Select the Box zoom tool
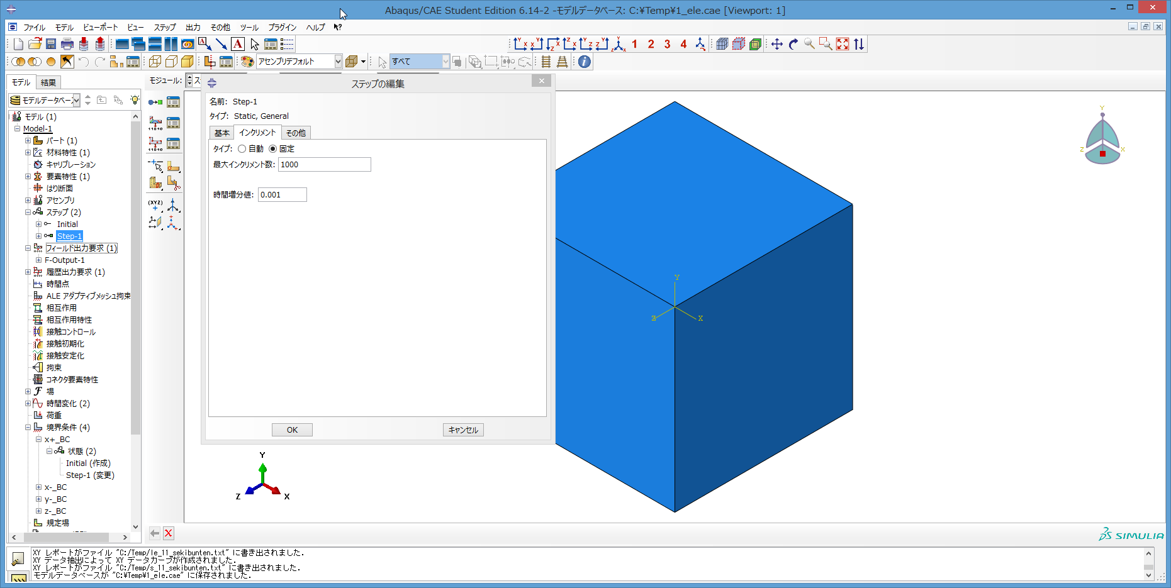 826,44
